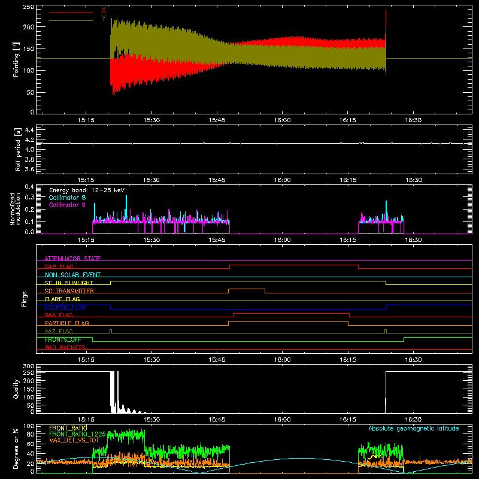Screen dimensions: 479x479
Task: Click 'Absolute geomagnetic latitude' legend text
Action: [414, 428]
